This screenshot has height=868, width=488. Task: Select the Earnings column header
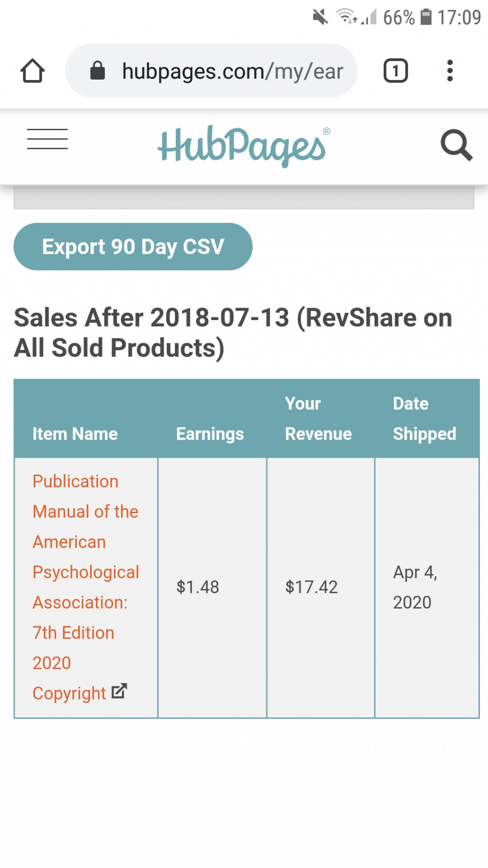point(210,434)
